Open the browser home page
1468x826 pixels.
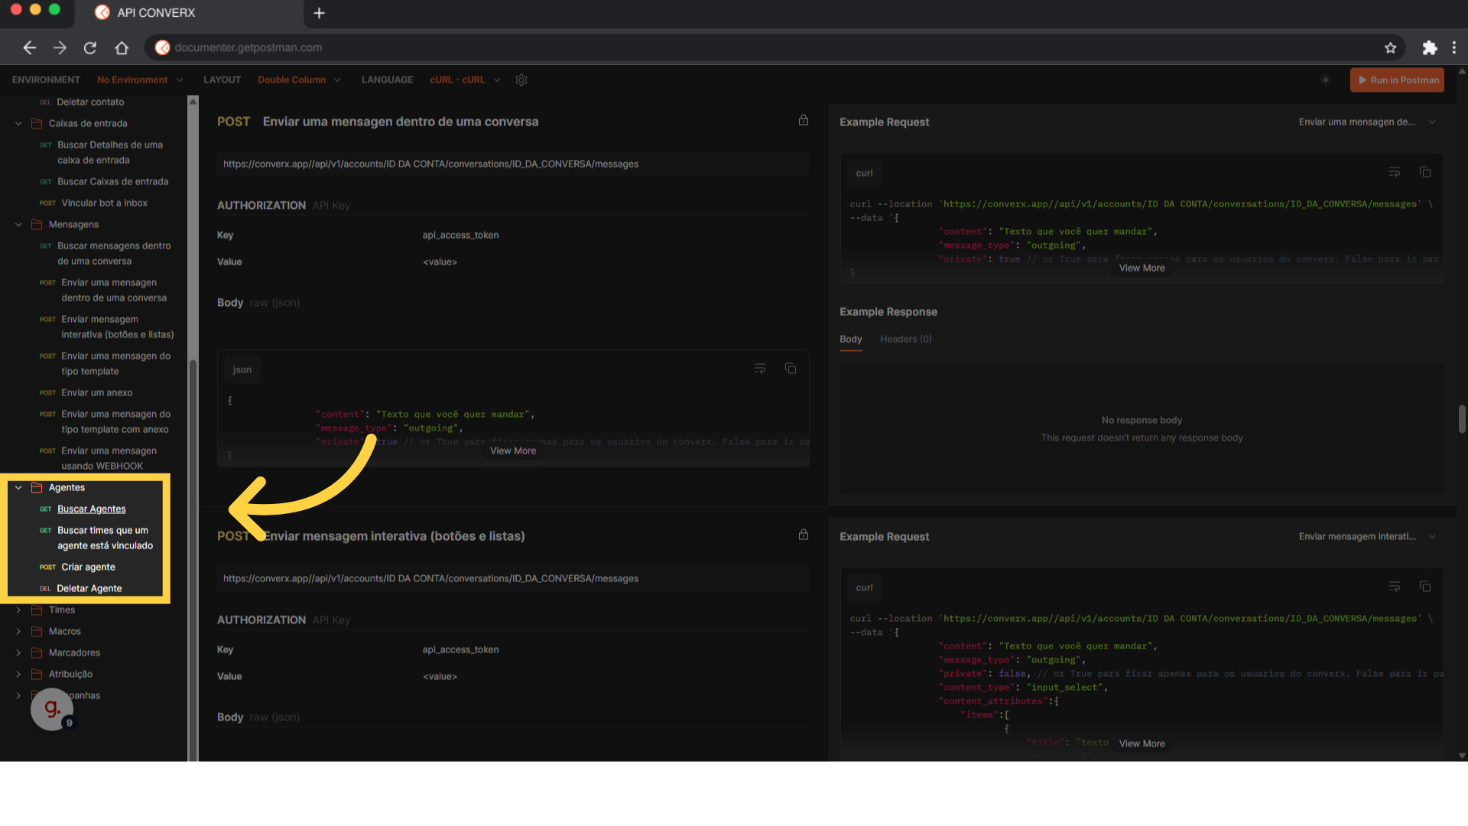pos(122,47)
